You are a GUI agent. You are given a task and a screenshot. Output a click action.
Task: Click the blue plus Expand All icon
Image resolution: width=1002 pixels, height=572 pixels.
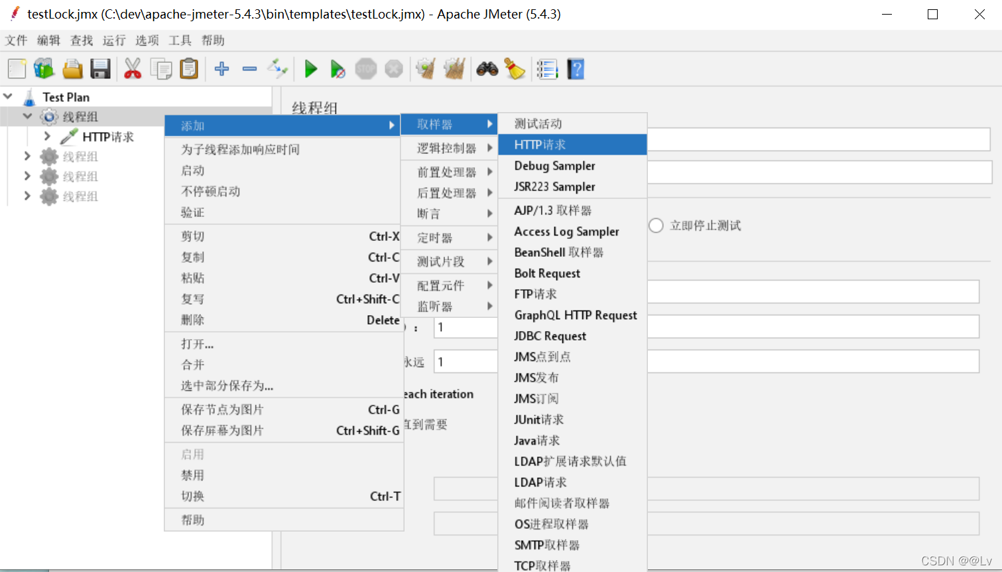click(221, 69)
